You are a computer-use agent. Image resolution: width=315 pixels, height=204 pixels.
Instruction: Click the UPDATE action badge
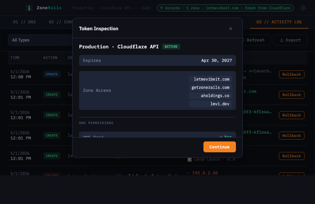click(52, 74)
